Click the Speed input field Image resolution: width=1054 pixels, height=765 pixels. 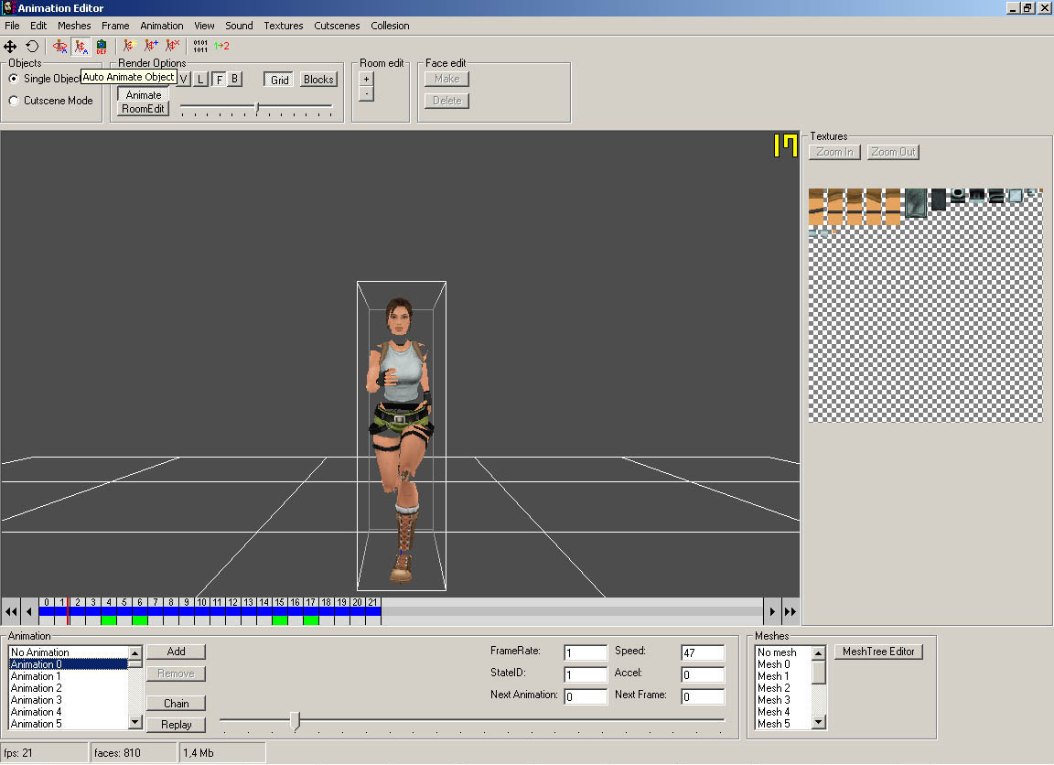coord(703,652)
